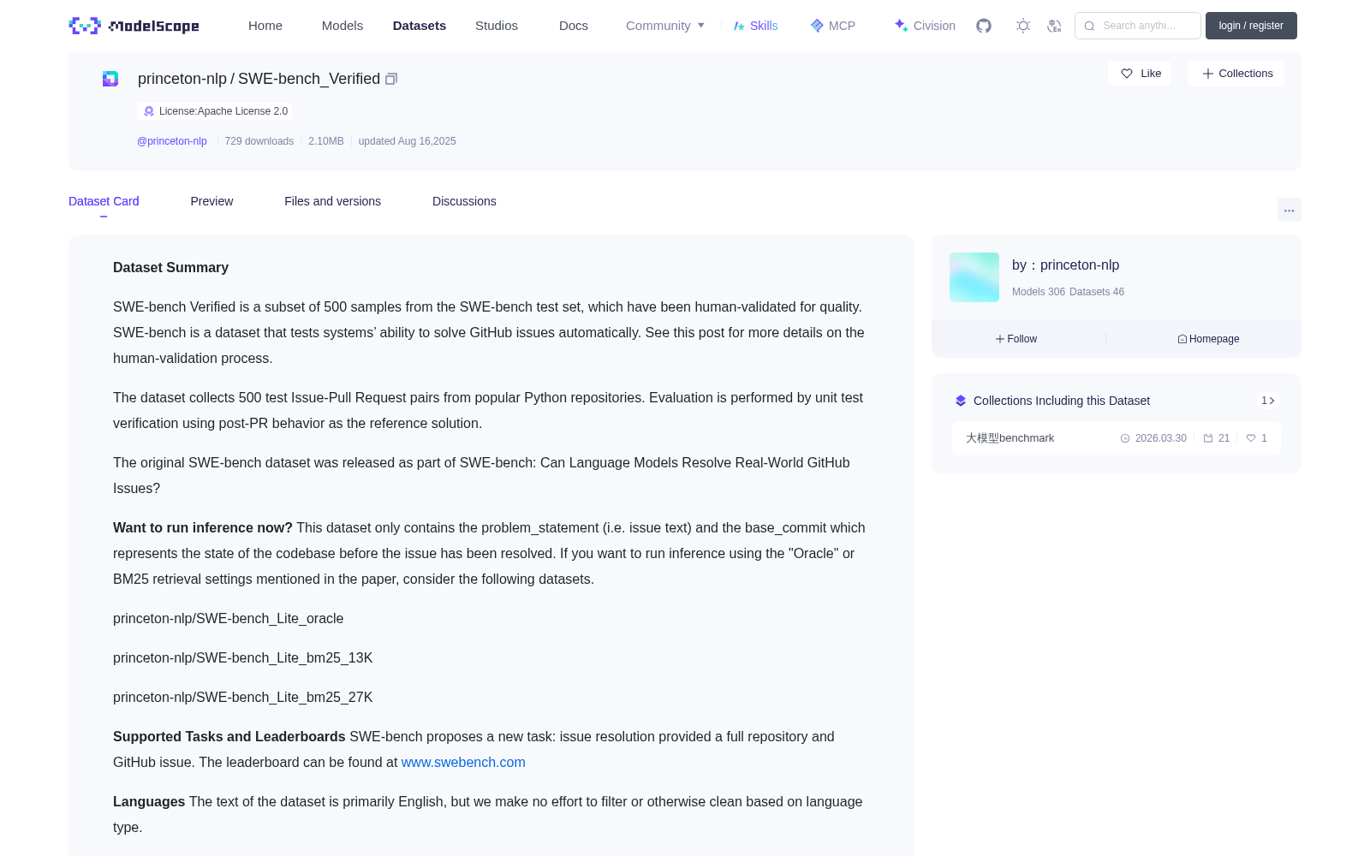This screenshot has width=1370, height=856.
Task: Go to the Home page
Action: coord(265,26)
